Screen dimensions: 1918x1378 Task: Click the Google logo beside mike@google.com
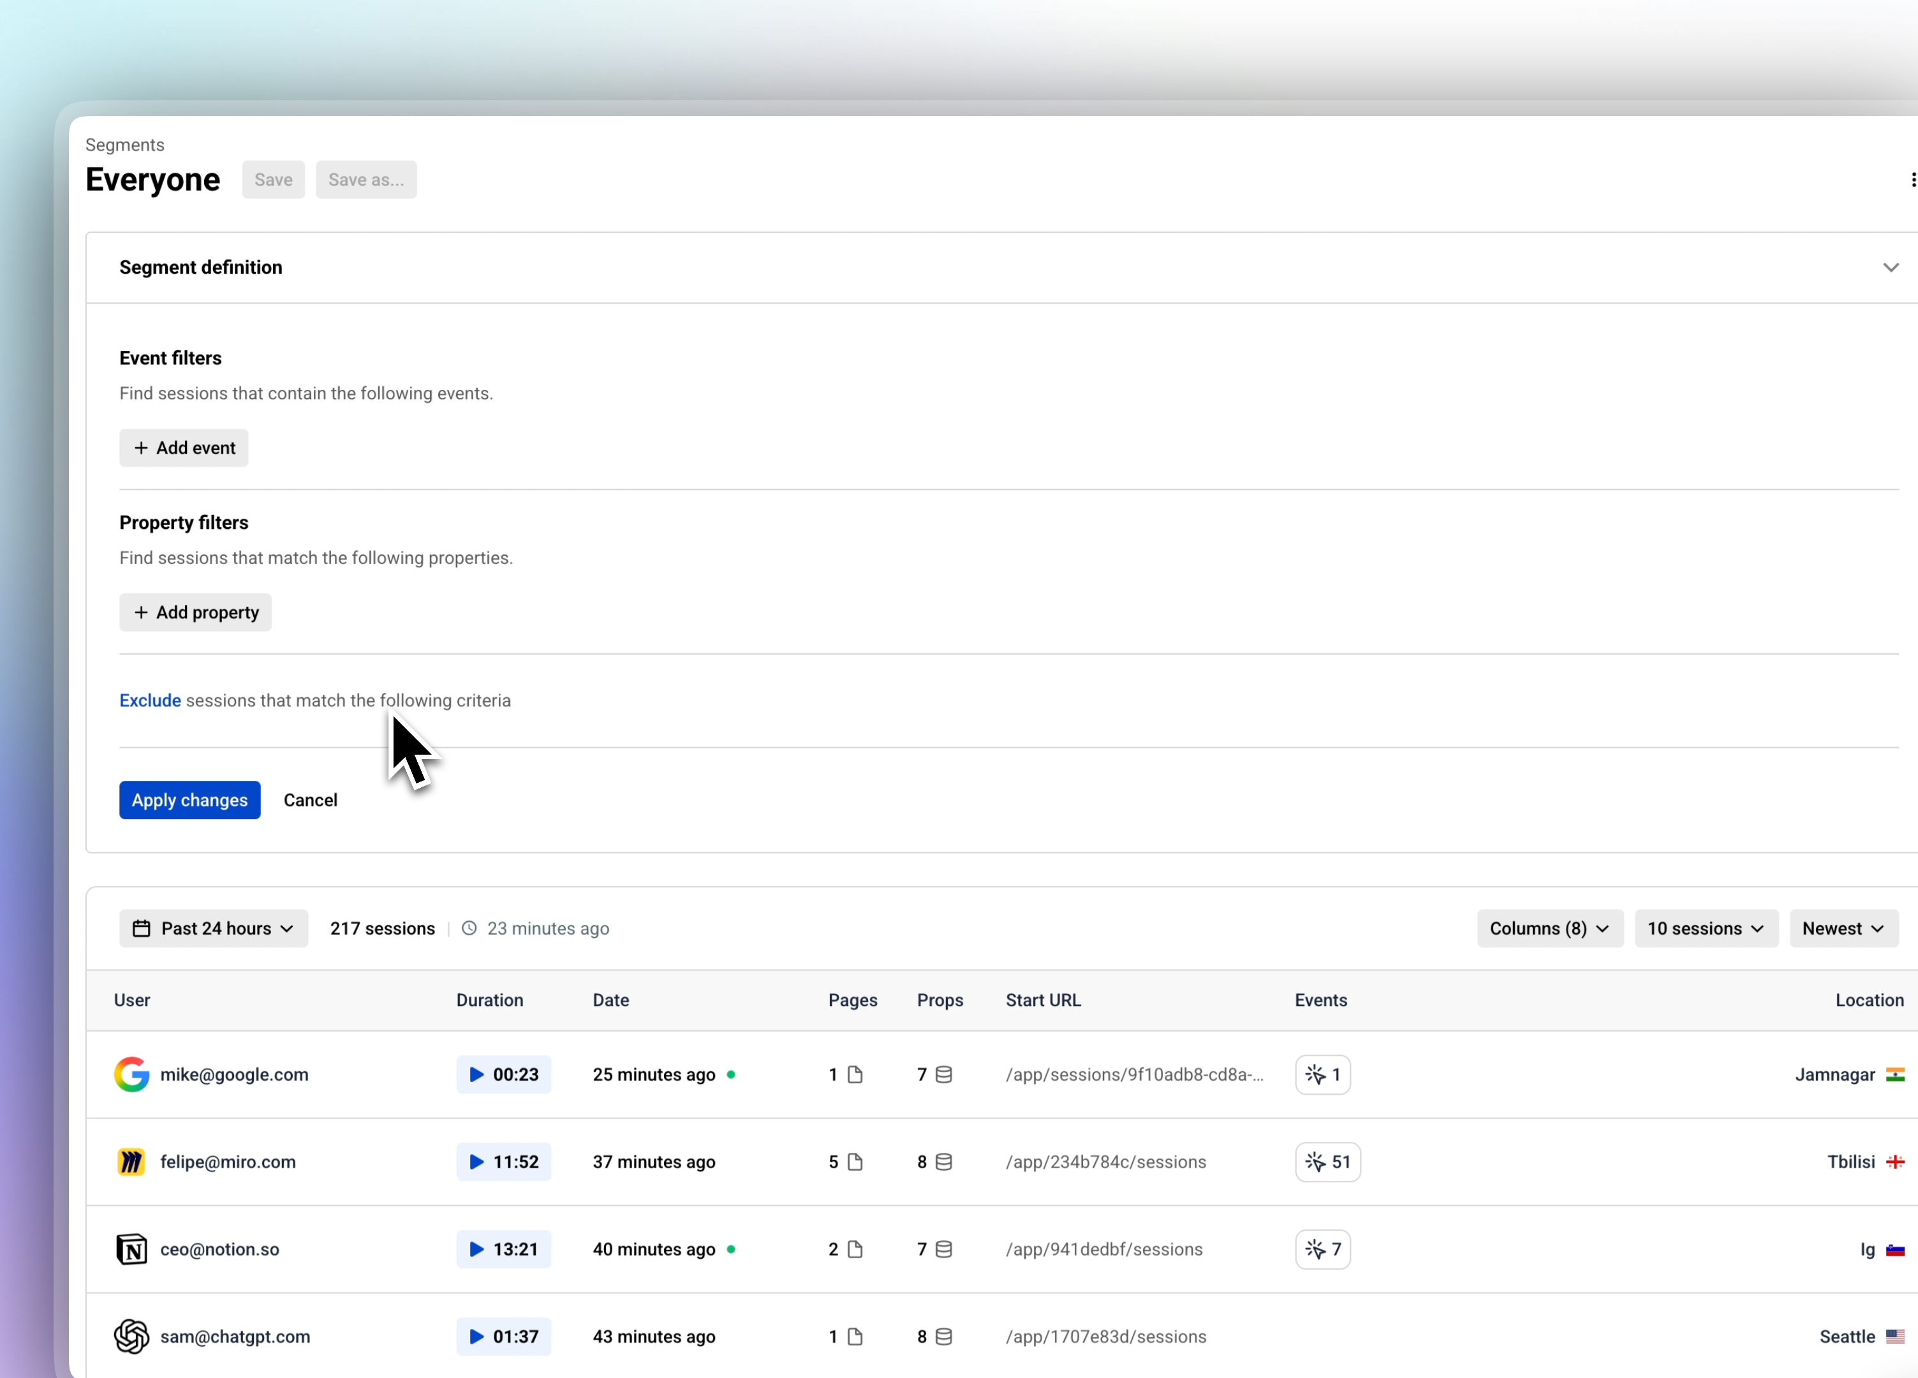pos(131,1074)
